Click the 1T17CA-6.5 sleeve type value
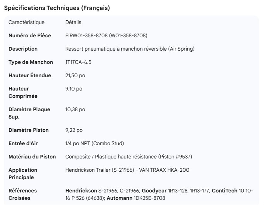 click(78, 62)
